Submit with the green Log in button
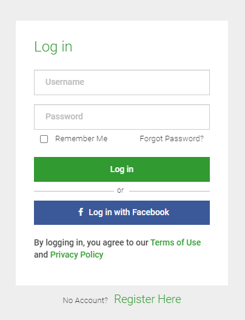 click(x=122, y=169)
